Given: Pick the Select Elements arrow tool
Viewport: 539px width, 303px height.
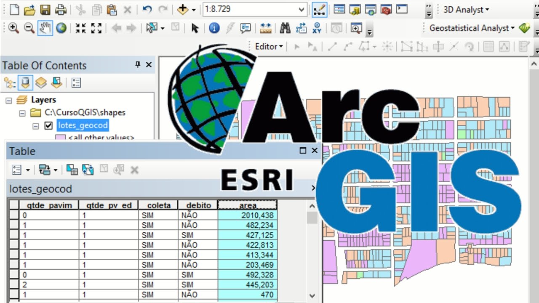Looking at the screenshot, I should pyautogui.click(x=195, y=28).
